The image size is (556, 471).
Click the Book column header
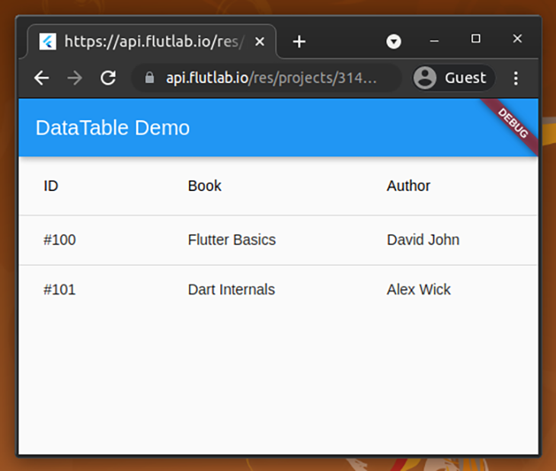(x=205, y=186)
